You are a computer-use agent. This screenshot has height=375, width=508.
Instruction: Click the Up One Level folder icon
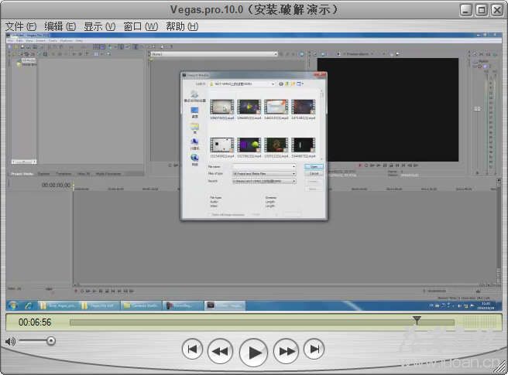point(287,84)
